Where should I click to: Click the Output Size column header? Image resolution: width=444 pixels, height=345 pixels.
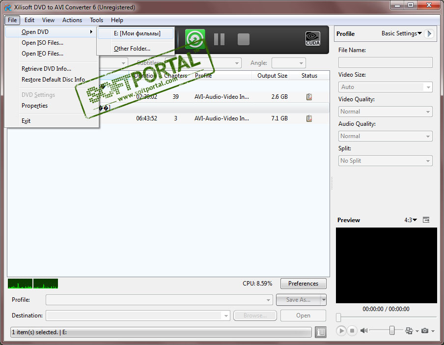271,76
